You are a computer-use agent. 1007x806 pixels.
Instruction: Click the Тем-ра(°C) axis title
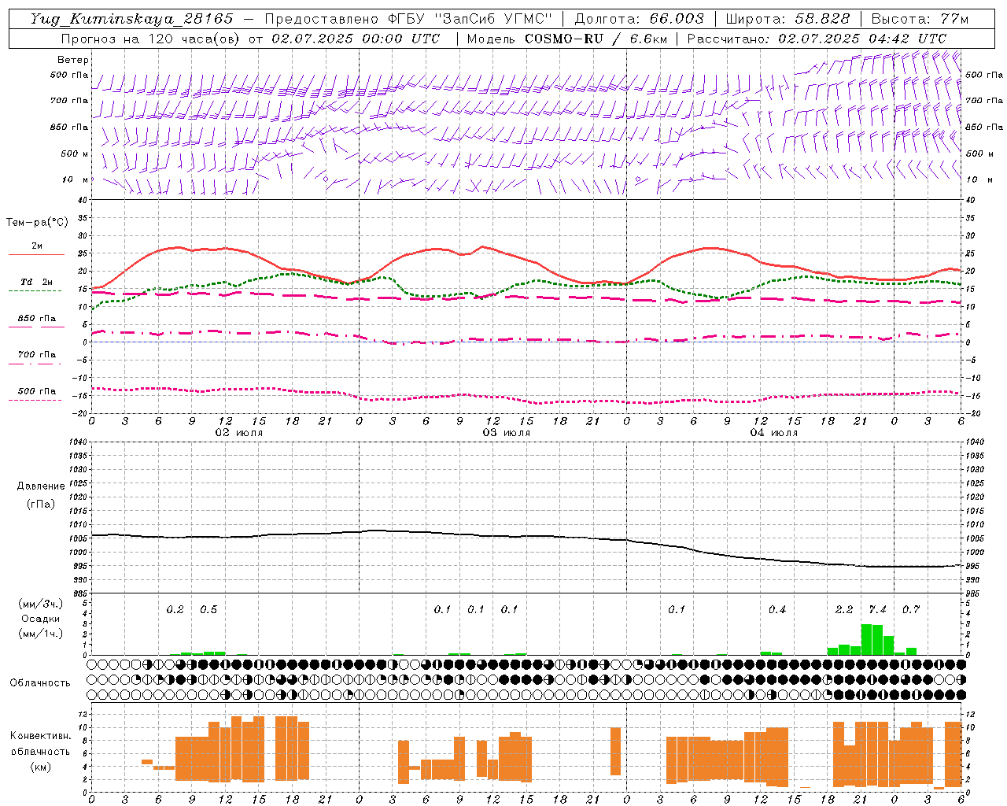[x=37, y=223]
